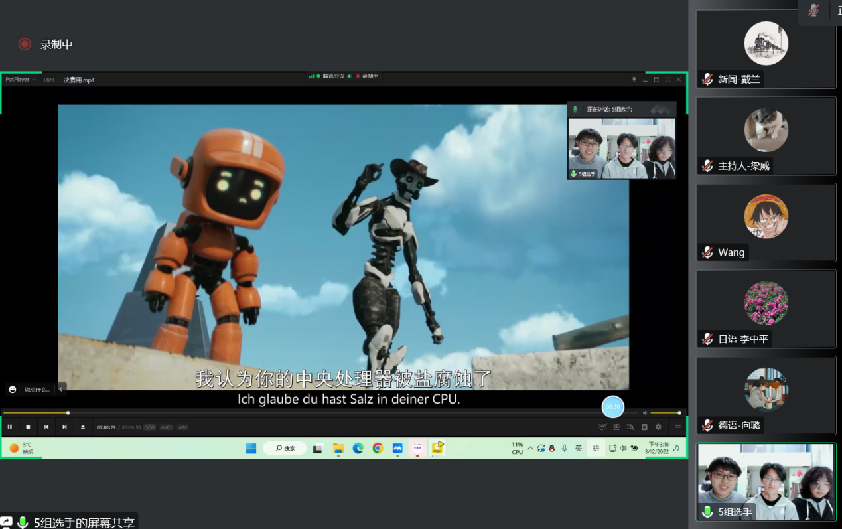Toggle 360° video mode

(602, 427)
